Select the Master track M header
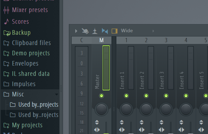The image size is (208, 134). 102,40
